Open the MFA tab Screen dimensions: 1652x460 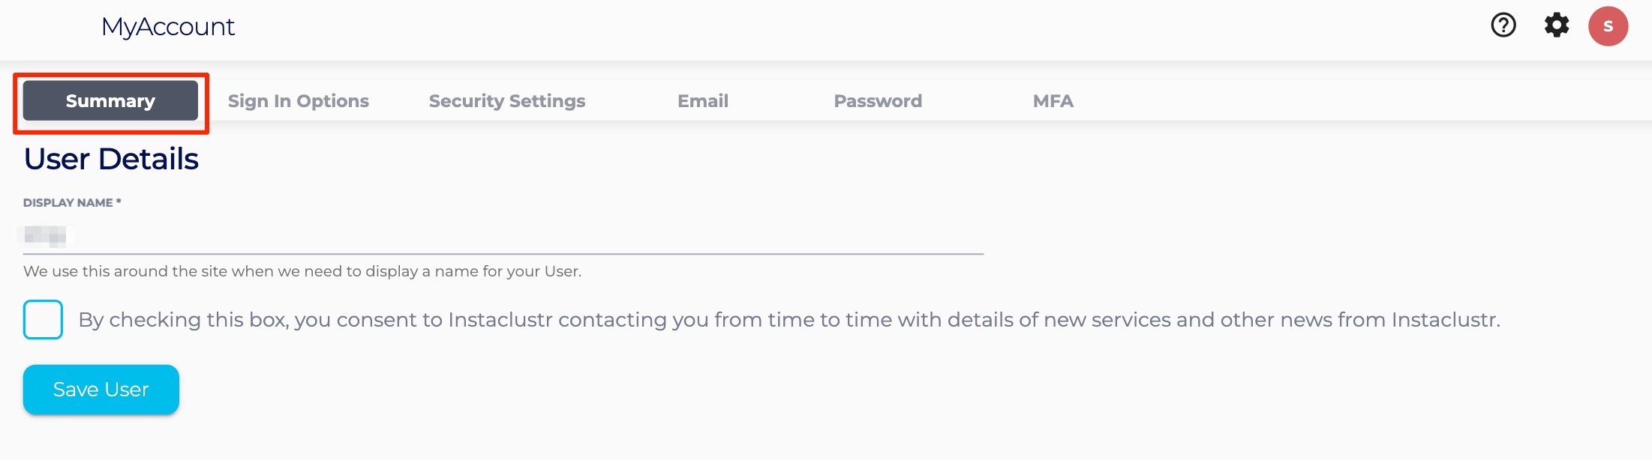(1053, 101)
